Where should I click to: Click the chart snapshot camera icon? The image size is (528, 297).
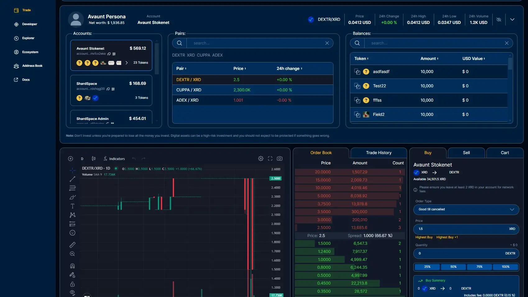pos(279,159)
